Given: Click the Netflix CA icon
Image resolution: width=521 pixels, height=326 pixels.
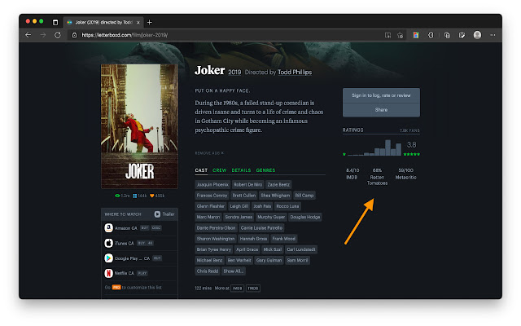Looking at the screenshot, I should [x=108, y=273].
